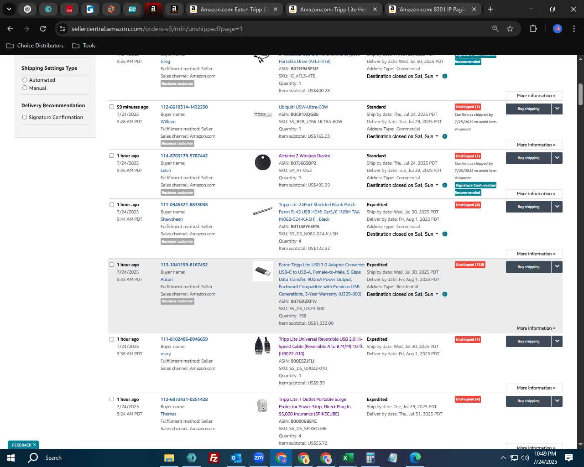Open the FileZilla app in taskbar
The width and height of the screenshot is (584, 467).
click(214, 458)
